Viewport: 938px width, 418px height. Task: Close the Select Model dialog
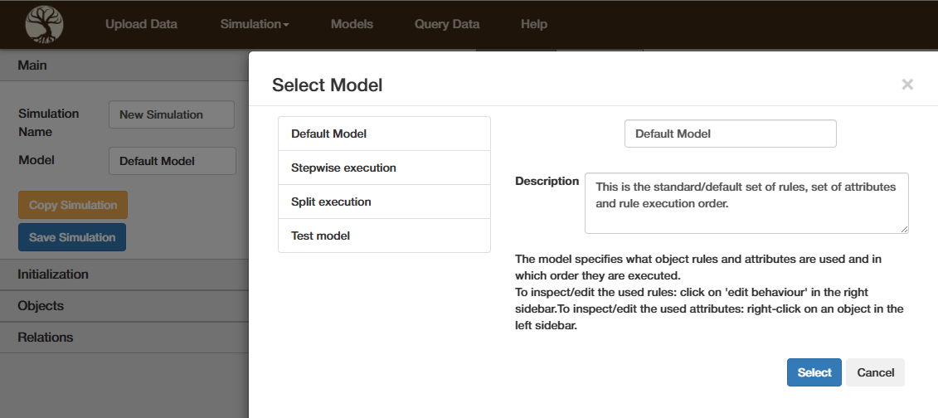pyautogui.click(x=907, y=84)
